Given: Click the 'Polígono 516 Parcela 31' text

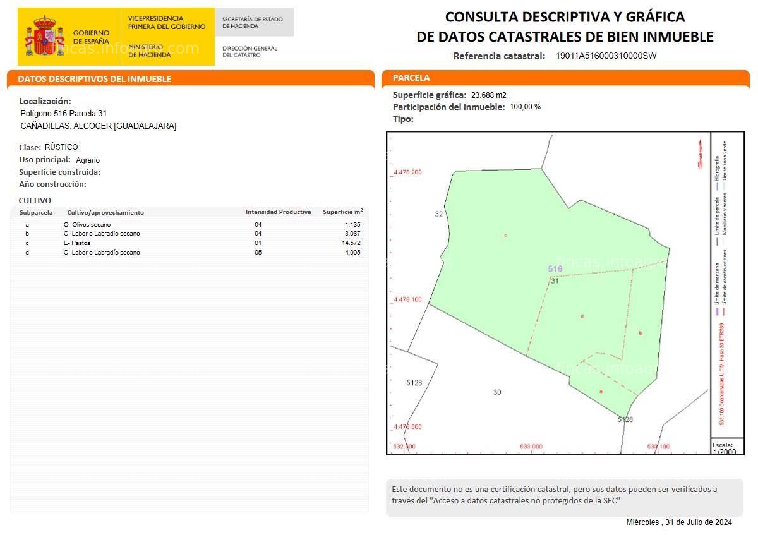Looking at the screenshot, I should [64, 113].
